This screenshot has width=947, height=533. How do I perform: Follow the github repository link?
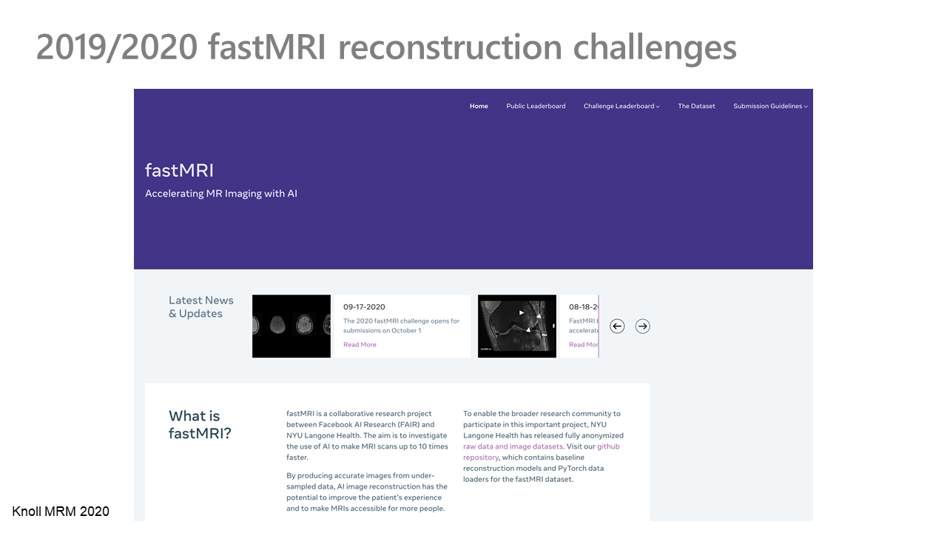tap(608, 447)
